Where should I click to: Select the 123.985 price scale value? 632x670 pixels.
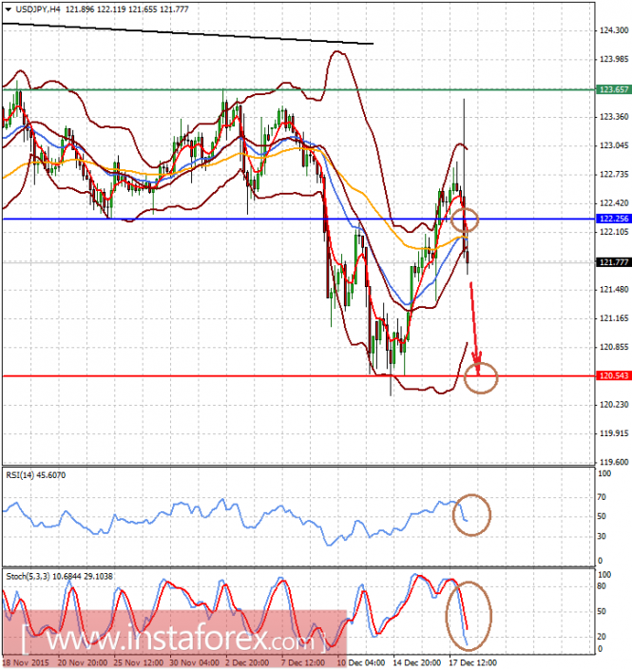tap(614, 59)
